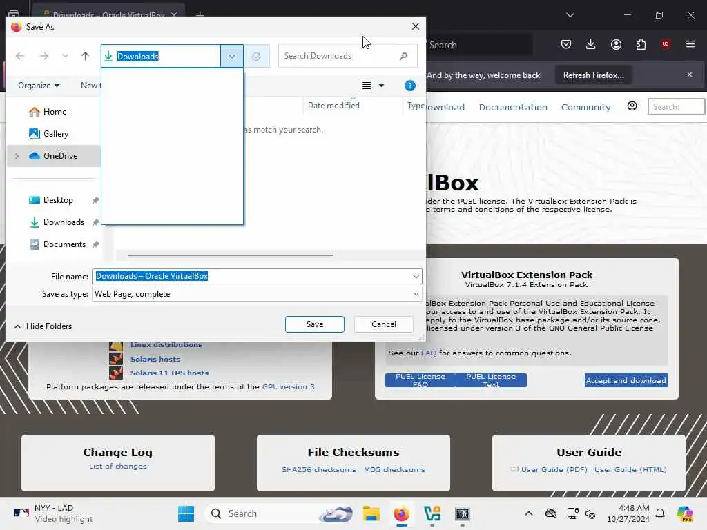Open Solaris hosts link

(155, 359)
